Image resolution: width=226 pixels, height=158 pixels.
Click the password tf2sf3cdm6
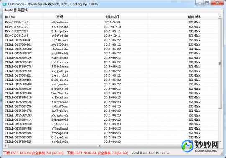tap(60, 27)
